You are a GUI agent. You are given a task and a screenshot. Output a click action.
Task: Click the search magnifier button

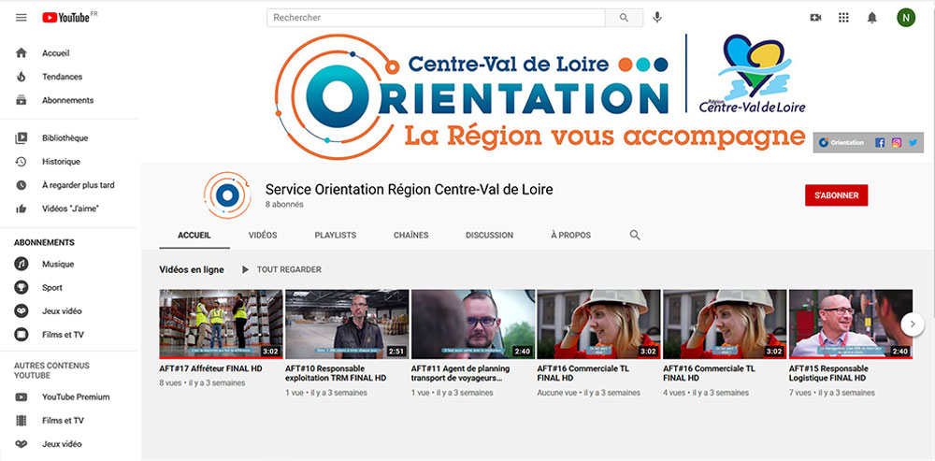(x=625, y=18)
